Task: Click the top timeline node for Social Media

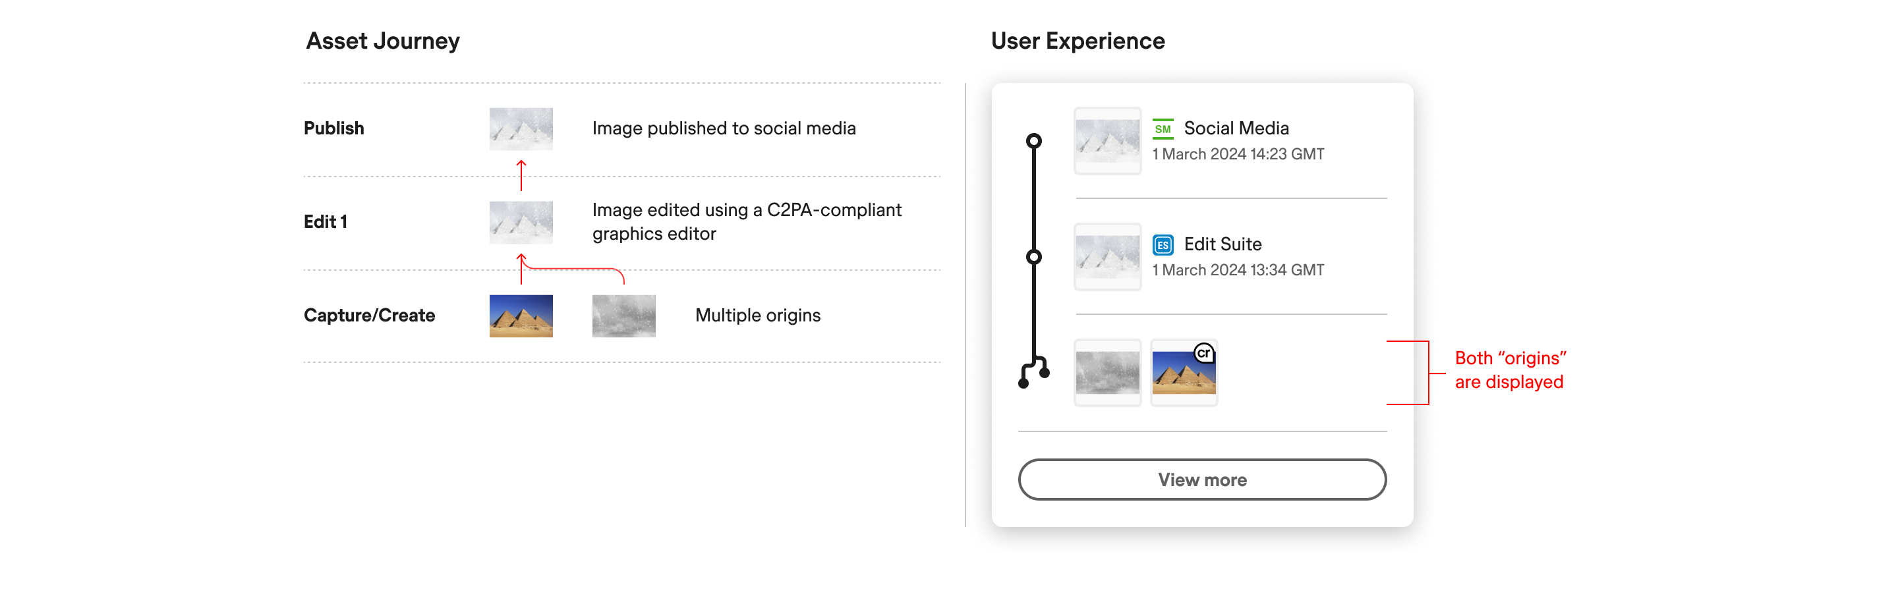Action: coord(1034,141)
